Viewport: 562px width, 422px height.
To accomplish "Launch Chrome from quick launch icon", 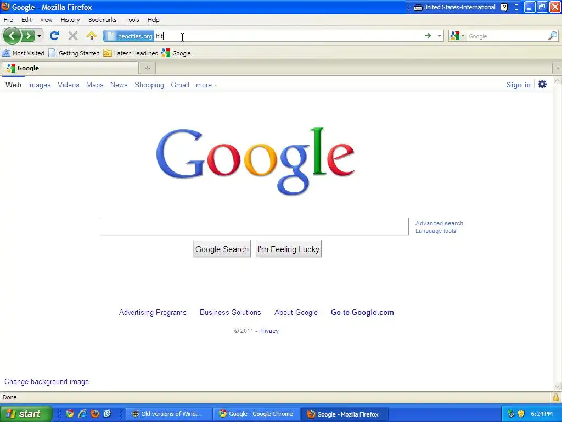I will [70, 414].
